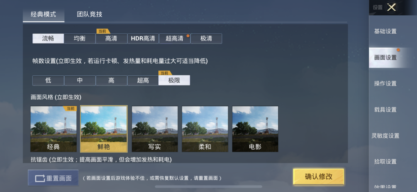417x192 pixels.
Task: Click 确认修改 confirm button
Action: click(319, 177)
